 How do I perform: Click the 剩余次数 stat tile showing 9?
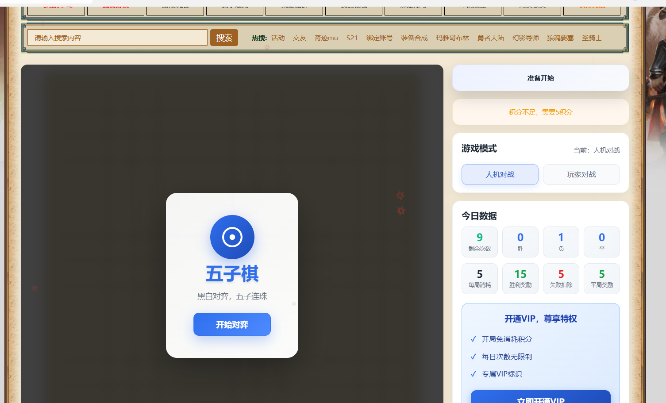coord(479,242)
